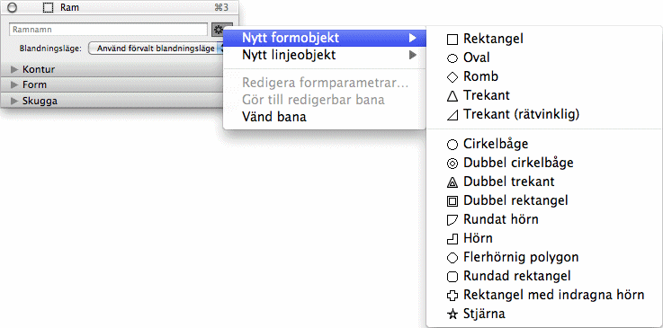Pick the Romb diamond icon
Viewport: 663px width, 328px height.
tap(452, 76)
